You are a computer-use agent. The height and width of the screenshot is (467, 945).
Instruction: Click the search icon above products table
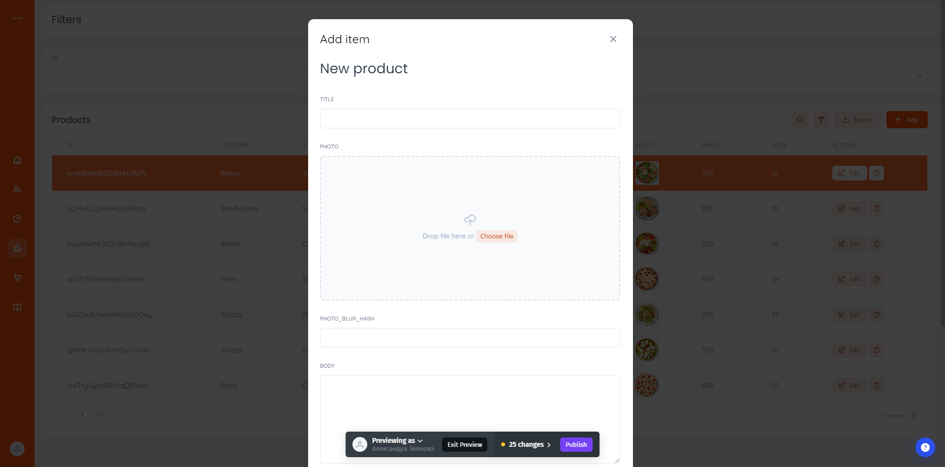[800, 119]
